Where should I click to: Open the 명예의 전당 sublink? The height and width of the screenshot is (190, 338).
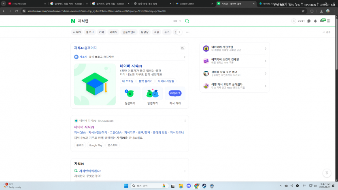point(160,133)
